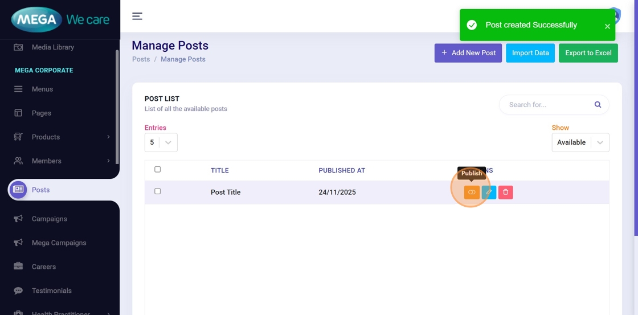638x315 pixels.
Task: Check the Post Title row checkbox
Action: click(158, 191)
